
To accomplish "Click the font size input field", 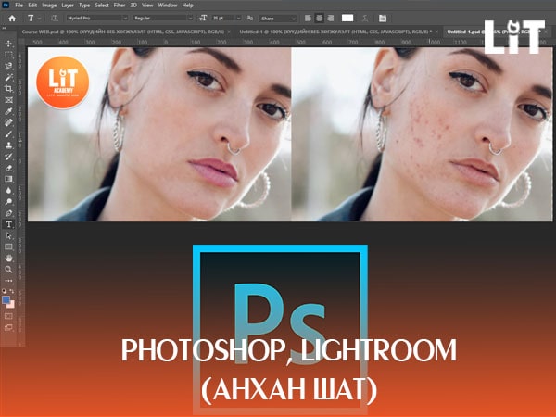I will point(223,19).
